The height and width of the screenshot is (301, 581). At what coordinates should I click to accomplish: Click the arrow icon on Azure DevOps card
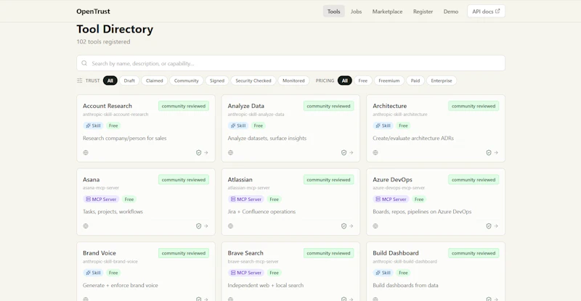click(x=496, y=226)
